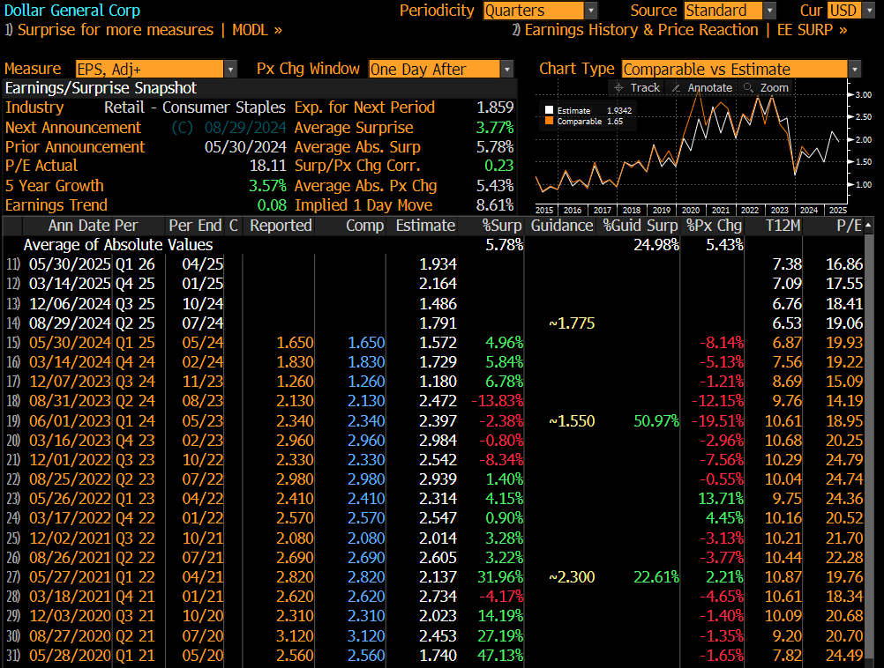This screenshot has width=884, height=668.
Task: Click the scroll-up arrow beside the P/E header
Action: click(868, 226)
